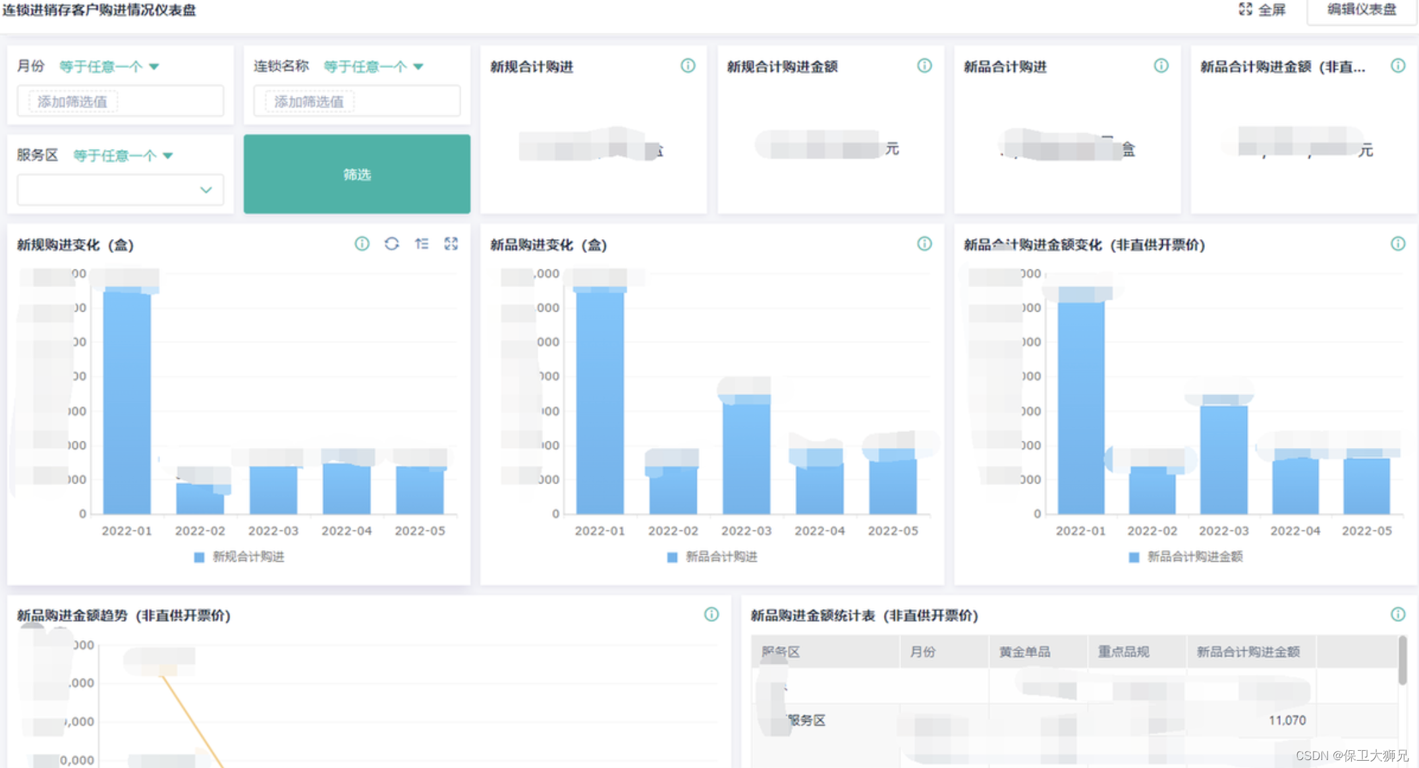Click the green 筛选 button
1419x768 pixels.
click(x=356, y=175)
